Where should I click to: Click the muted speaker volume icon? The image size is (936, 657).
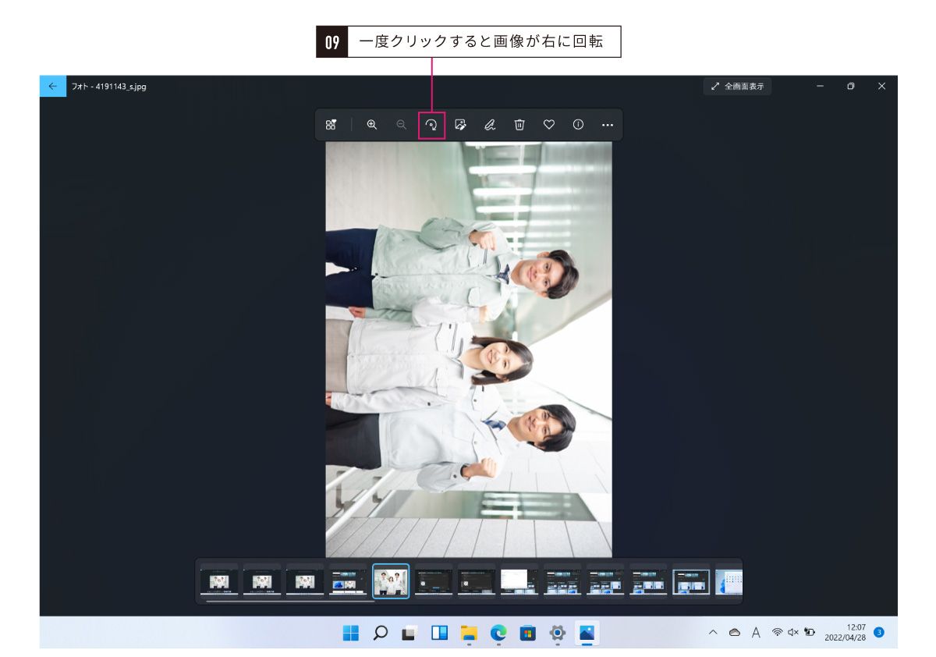[x=793, y=632]
